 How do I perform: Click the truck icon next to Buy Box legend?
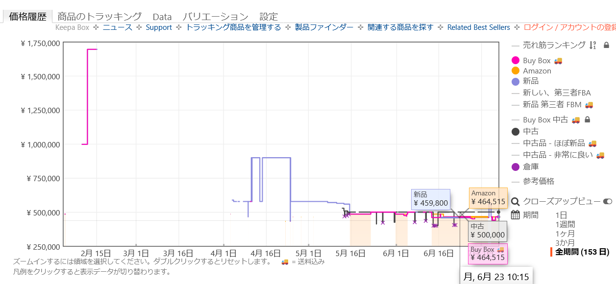(x=558, y=61)
